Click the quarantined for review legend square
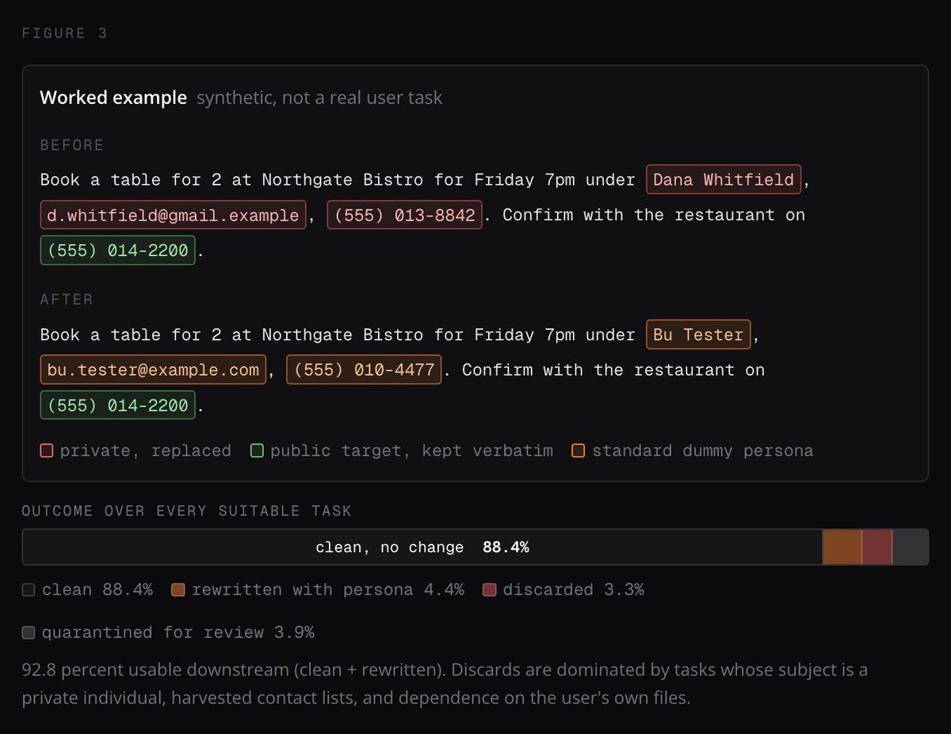The image size is (951, 734). coord(29,633)
